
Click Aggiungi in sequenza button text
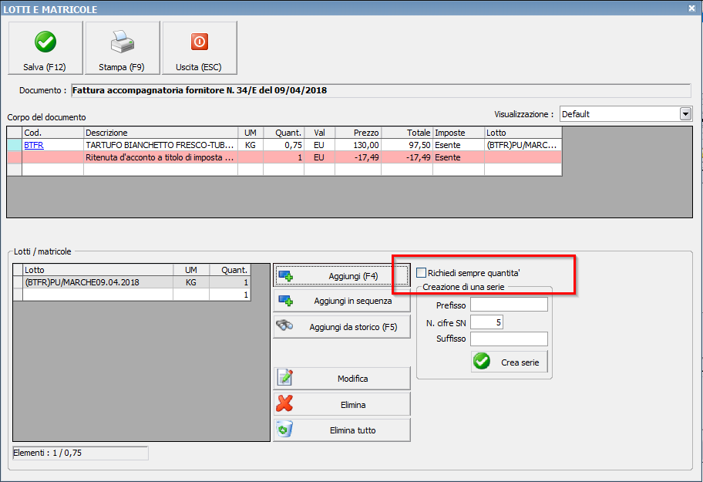pyautogui.click(x=353, y=301)
